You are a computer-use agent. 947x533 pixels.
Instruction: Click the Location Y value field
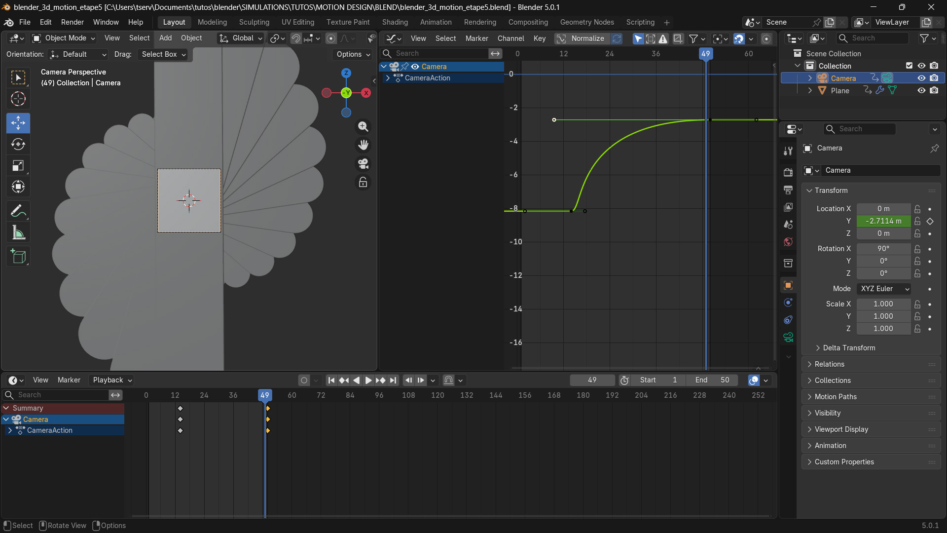click(883, 221)
